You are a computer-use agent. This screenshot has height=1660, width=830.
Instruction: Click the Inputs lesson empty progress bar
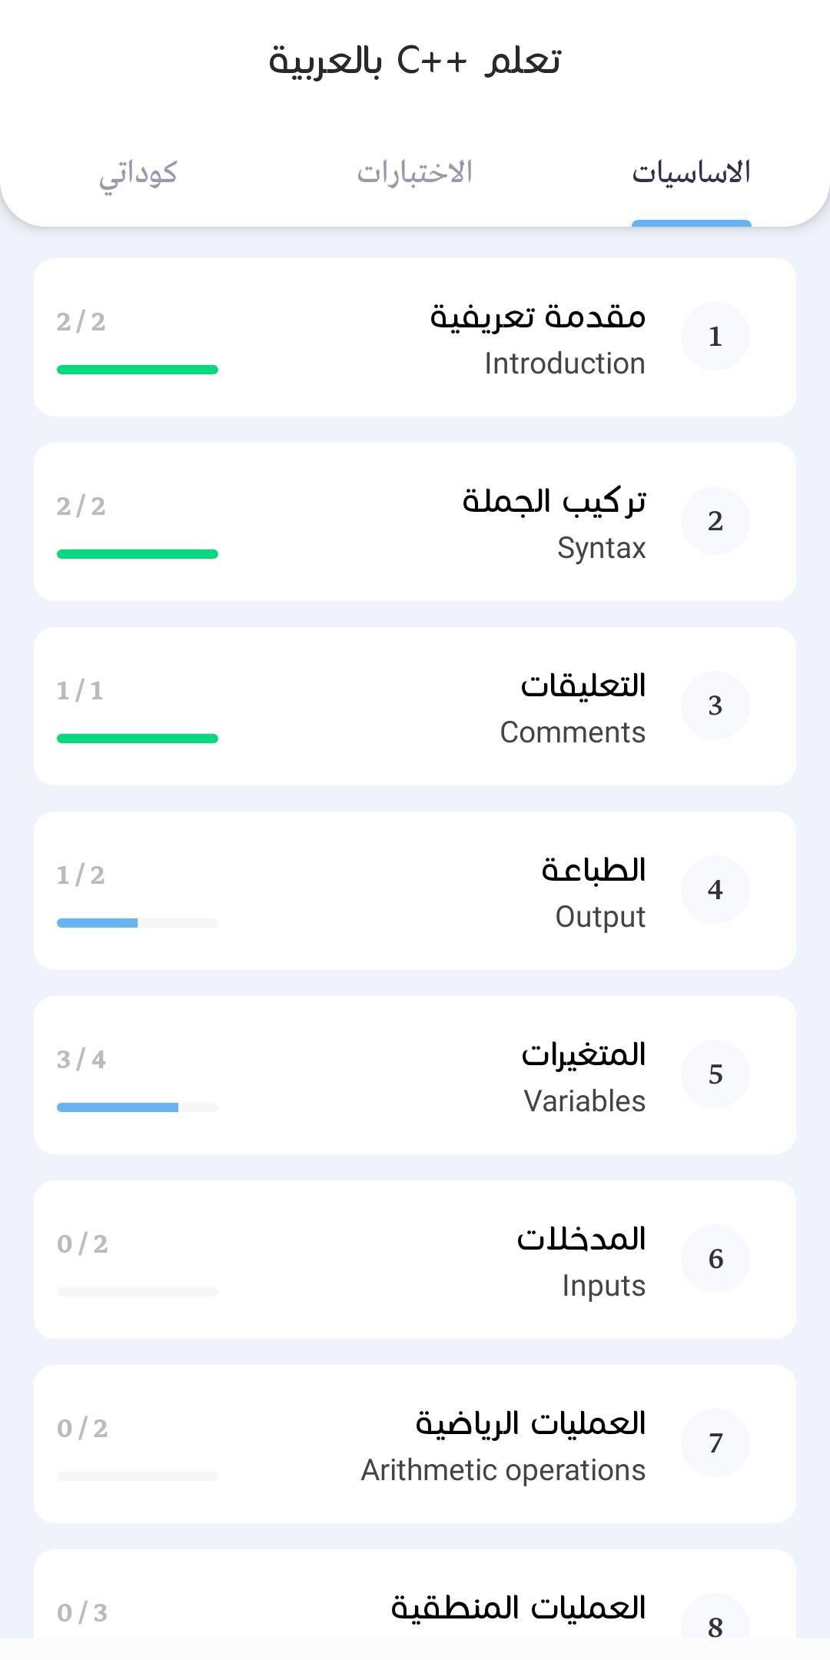(138, 1292)
